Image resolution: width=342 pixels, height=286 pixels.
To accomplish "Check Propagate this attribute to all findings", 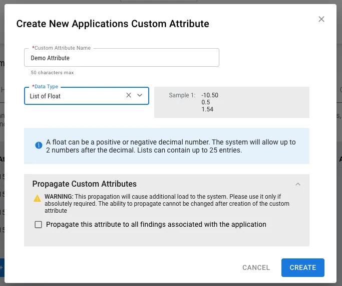I will [39, 224].
